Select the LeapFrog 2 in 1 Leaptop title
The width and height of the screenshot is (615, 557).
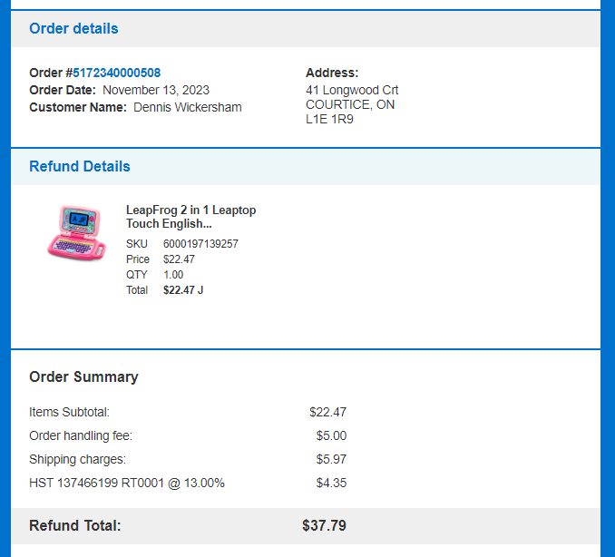pyautogui.click(x=190, y=217)
